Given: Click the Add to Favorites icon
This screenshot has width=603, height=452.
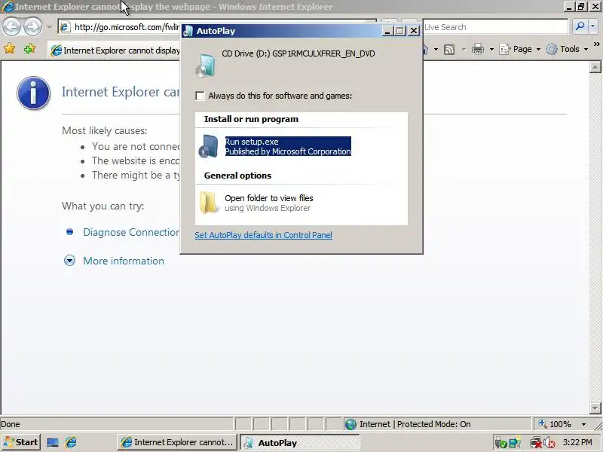Looking at the screenshot, I should (x=29, y=49).
